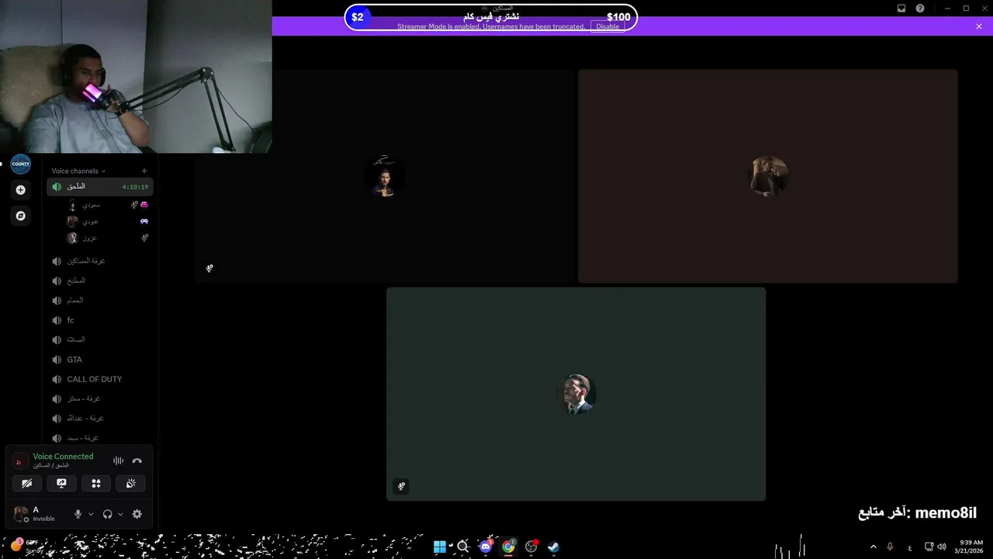Screen dimensions: 993x559
Task: Disable Streamer Mode
Action: pyautogui.click(x=607, y=26)
